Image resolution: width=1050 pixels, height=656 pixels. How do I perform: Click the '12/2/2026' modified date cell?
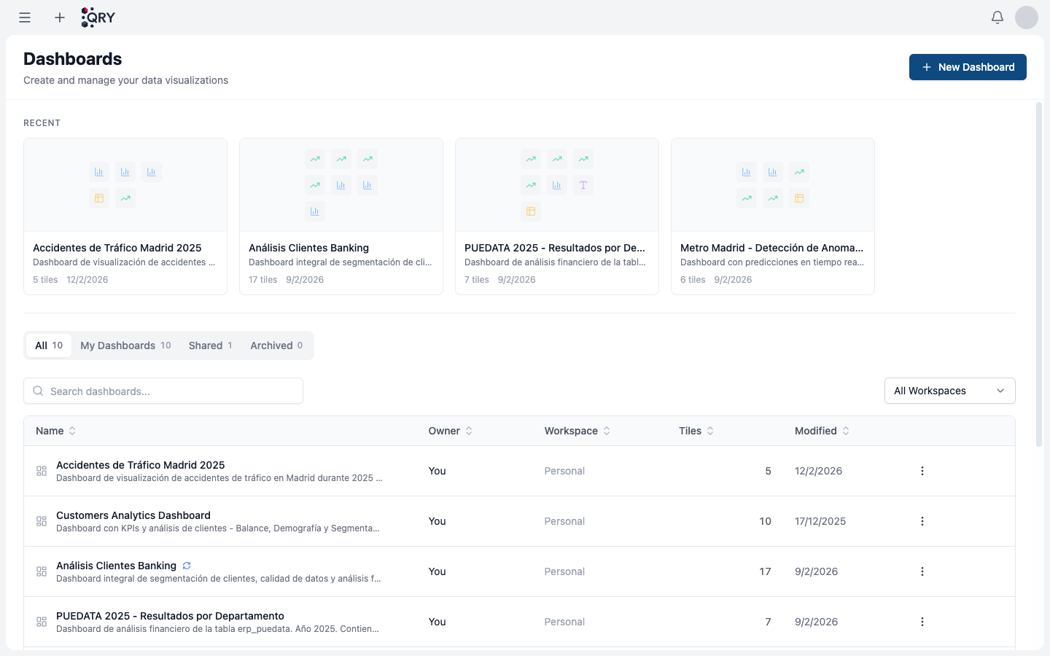[818, 471]
